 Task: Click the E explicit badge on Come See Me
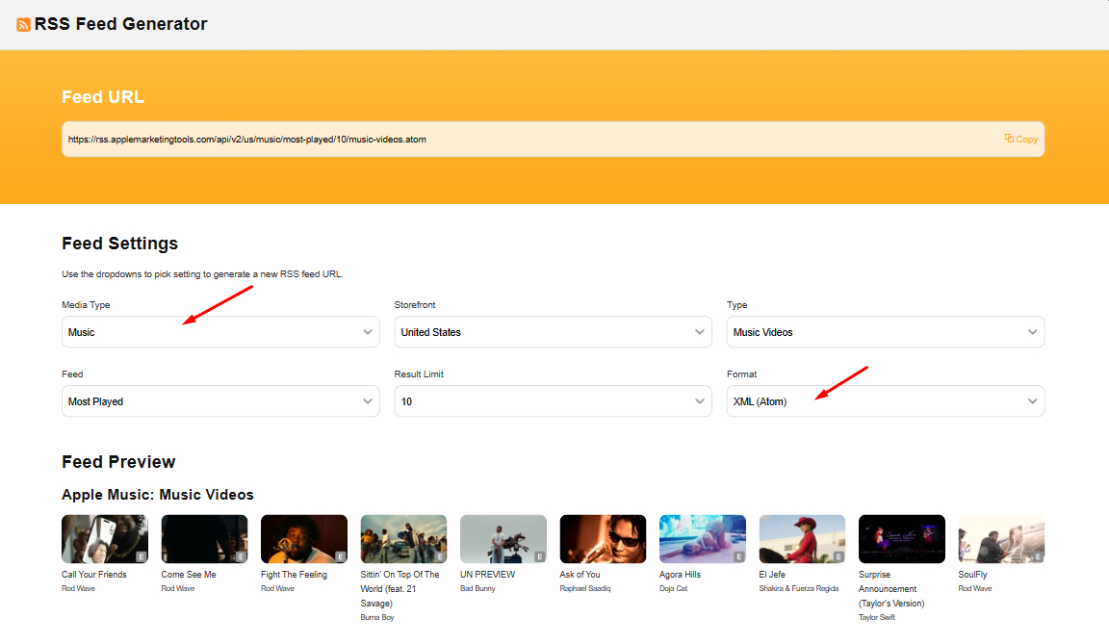pyautogui.click(x=242, y=554)
